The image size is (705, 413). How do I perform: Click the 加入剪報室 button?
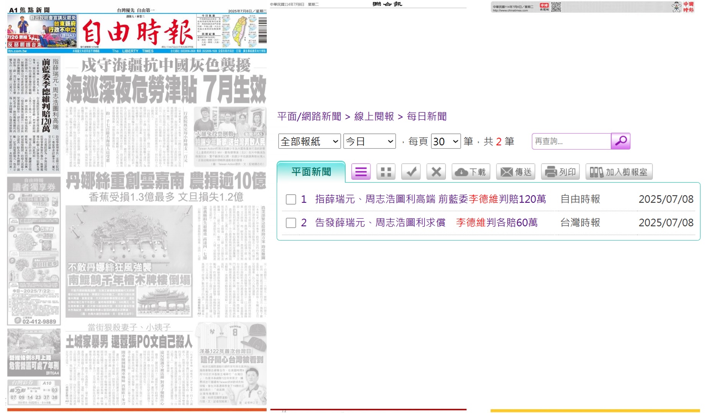(x=619, y=172)
